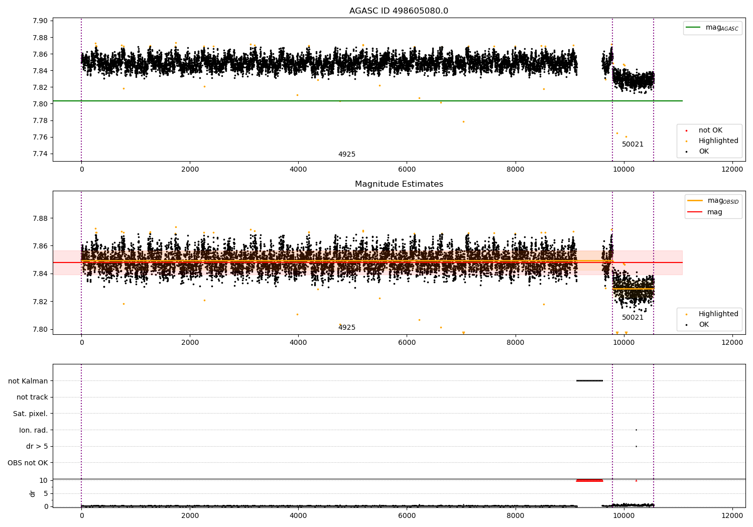The width and height of the screenshot is (753, 527).
Task: Click the 'dr' y-axis label in the bottom plot
Action: tap(33, 493)
